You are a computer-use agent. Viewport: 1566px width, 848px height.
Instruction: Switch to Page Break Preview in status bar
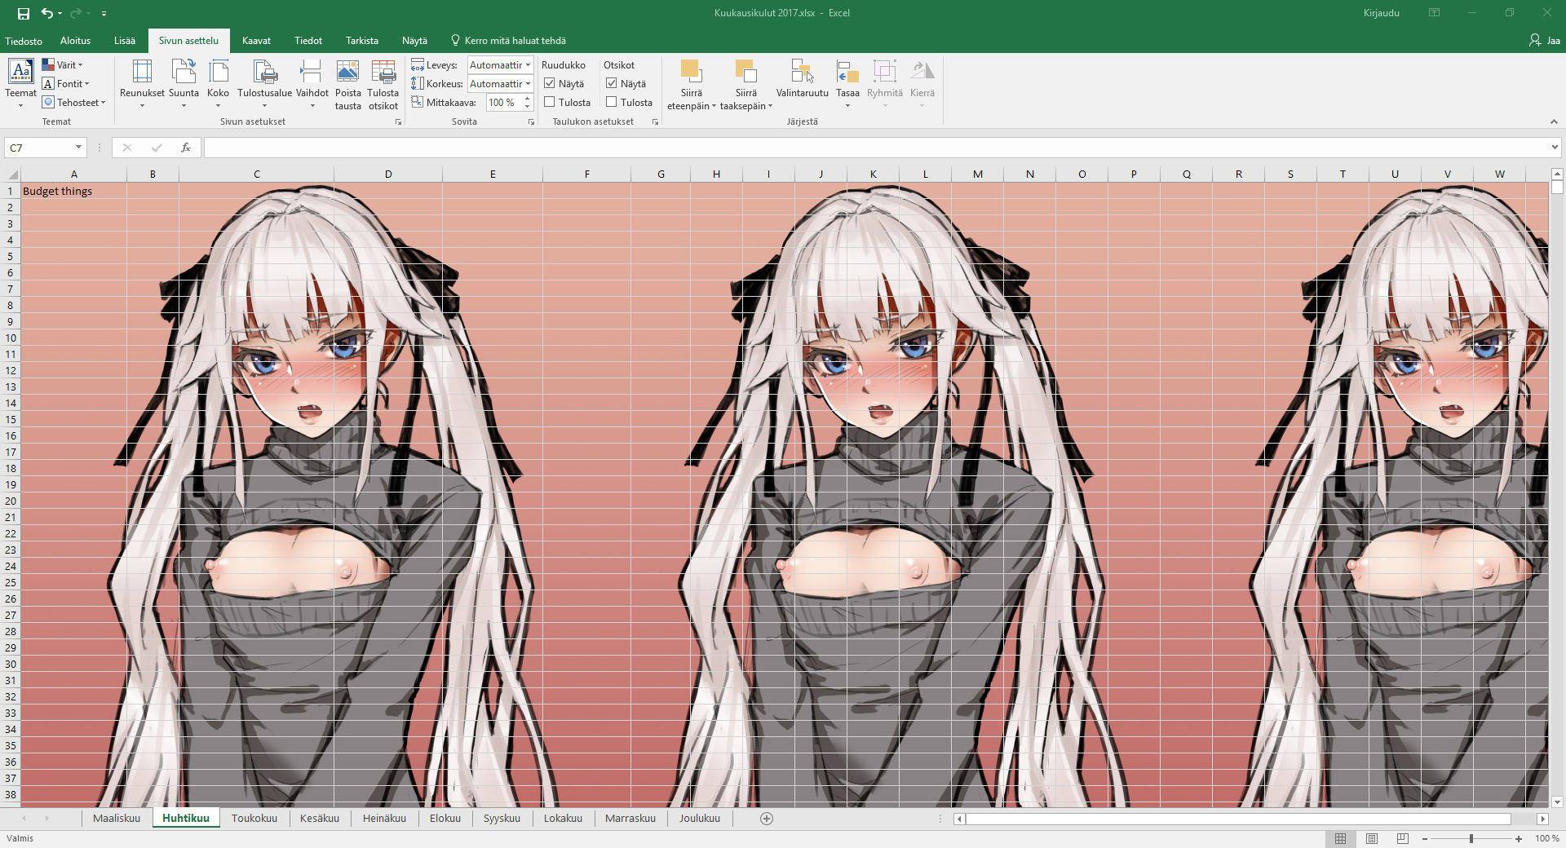[x=1403, y=838]
